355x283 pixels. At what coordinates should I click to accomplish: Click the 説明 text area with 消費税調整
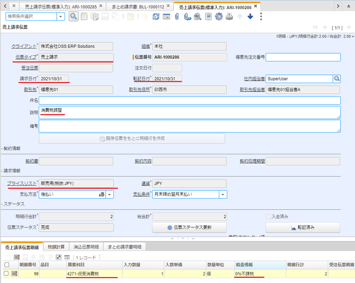click(x=190, y=112)
